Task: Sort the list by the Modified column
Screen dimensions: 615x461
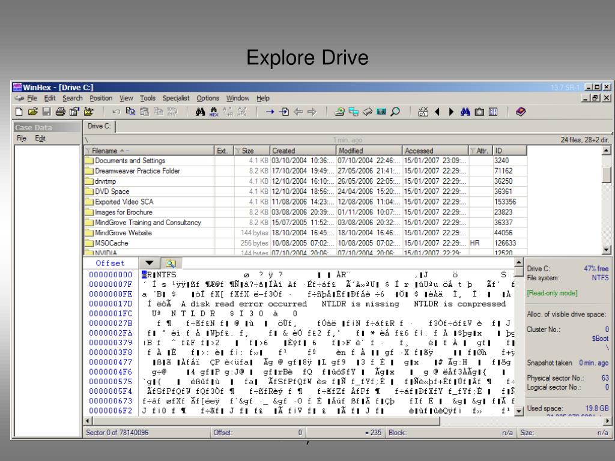Action: coord(369,151)
